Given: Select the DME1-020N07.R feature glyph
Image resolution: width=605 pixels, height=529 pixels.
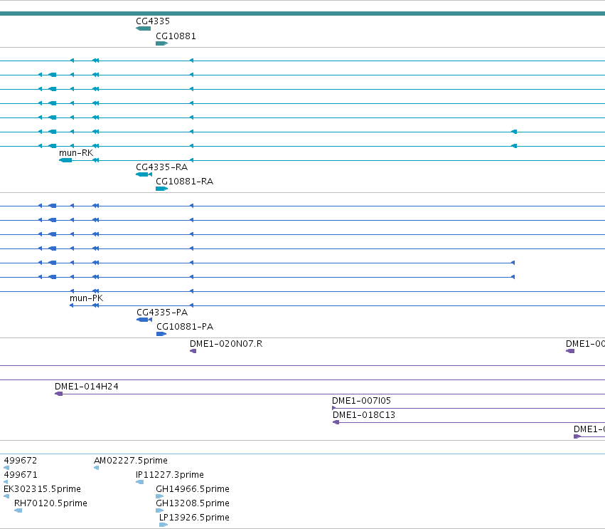Looking at the screenshot, I should (193, 351).
